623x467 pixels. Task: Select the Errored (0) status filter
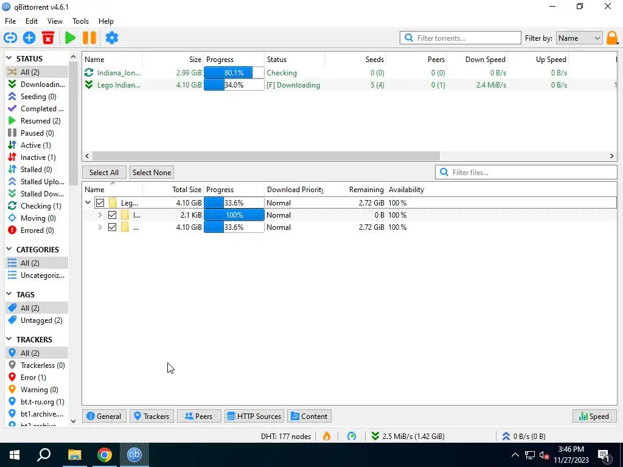[x=37, y=230]
